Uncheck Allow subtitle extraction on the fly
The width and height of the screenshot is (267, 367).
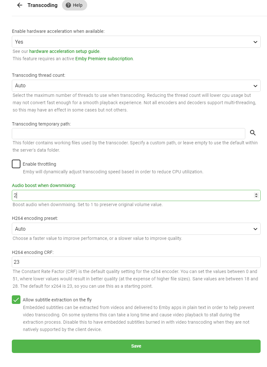(x=16, y=300)
